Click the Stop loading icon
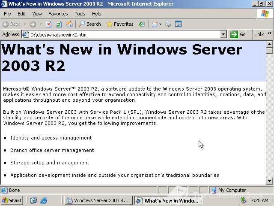The width and height of the screenshot is (274, 206). pyautogui.click(x=48, y=24)
